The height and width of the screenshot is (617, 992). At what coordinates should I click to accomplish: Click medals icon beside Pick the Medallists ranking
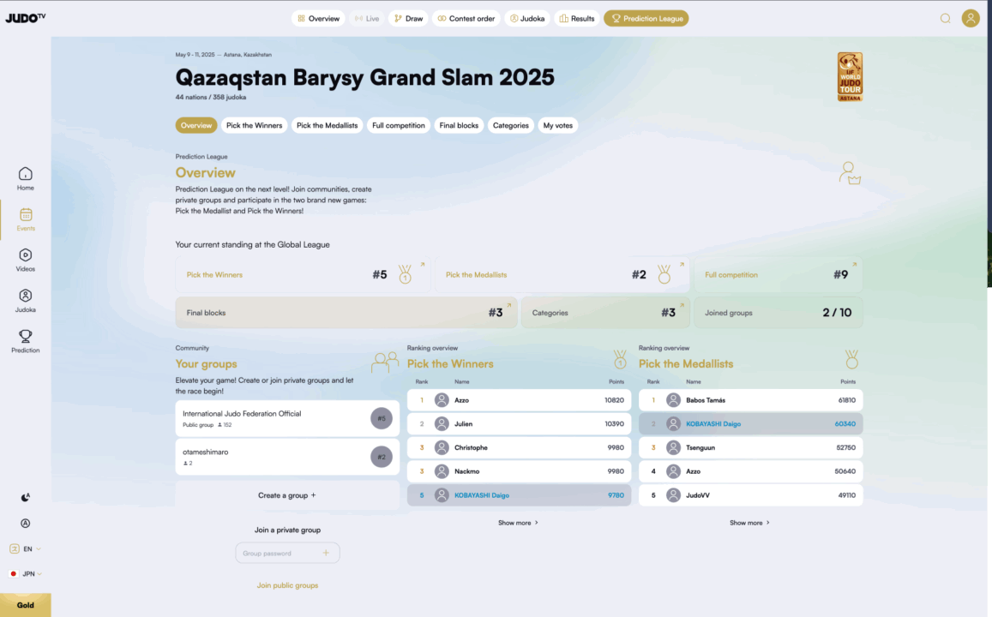tap(852, 360)
